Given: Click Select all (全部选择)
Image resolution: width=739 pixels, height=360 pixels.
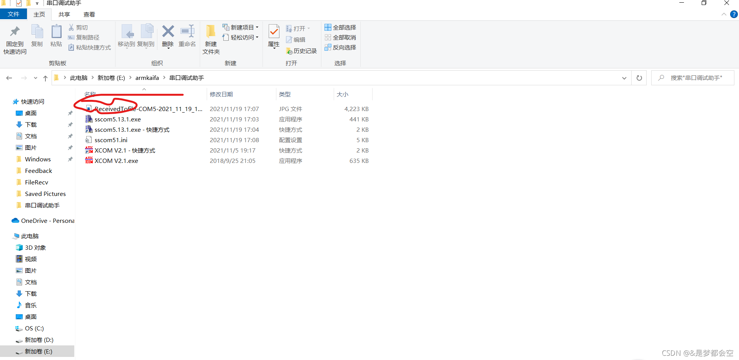Looking at the screenshot, I should tap(340, 27).
